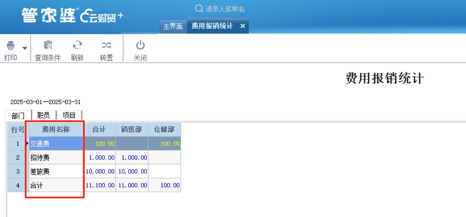Switch to the 主界面 tab

[x=173, y=26]
